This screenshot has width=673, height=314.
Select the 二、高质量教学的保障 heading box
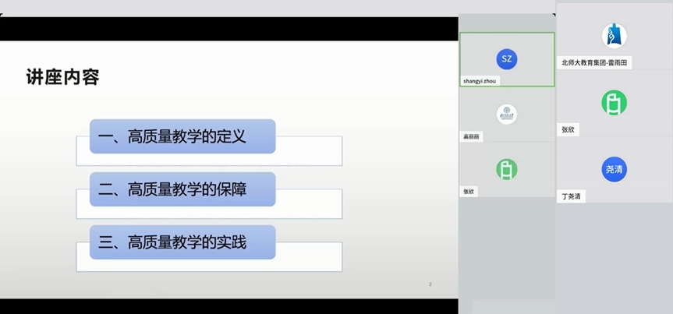[x=182, y=189]
